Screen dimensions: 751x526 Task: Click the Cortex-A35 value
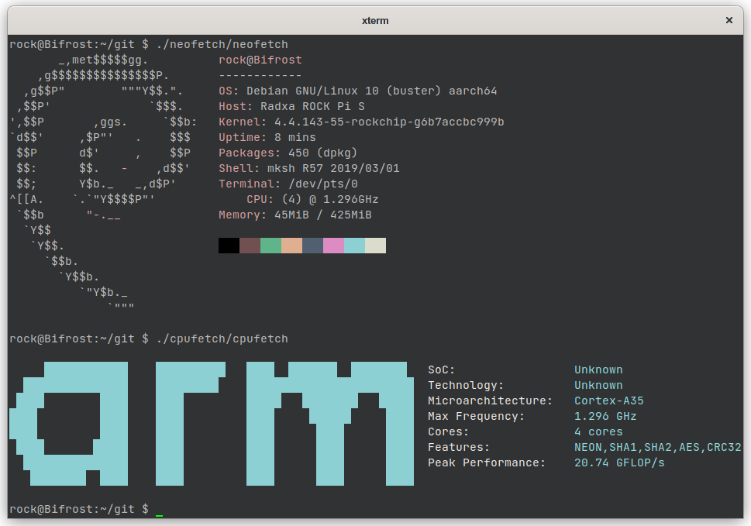608,401
